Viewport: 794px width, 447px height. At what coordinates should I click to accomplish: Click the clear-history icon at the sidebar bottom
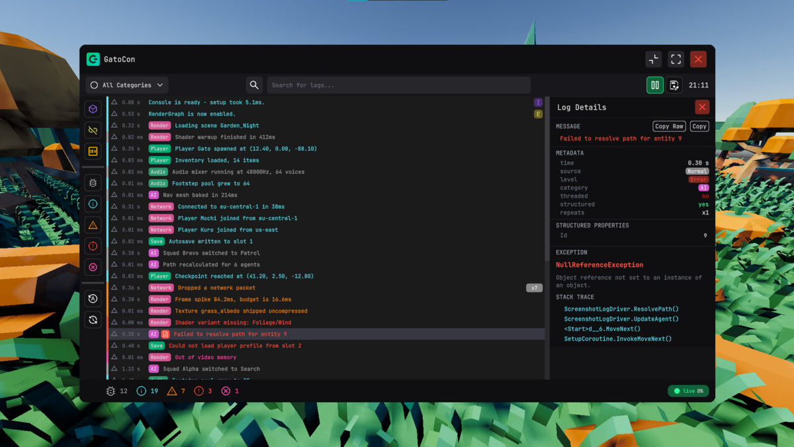click(x=93, y=319)
